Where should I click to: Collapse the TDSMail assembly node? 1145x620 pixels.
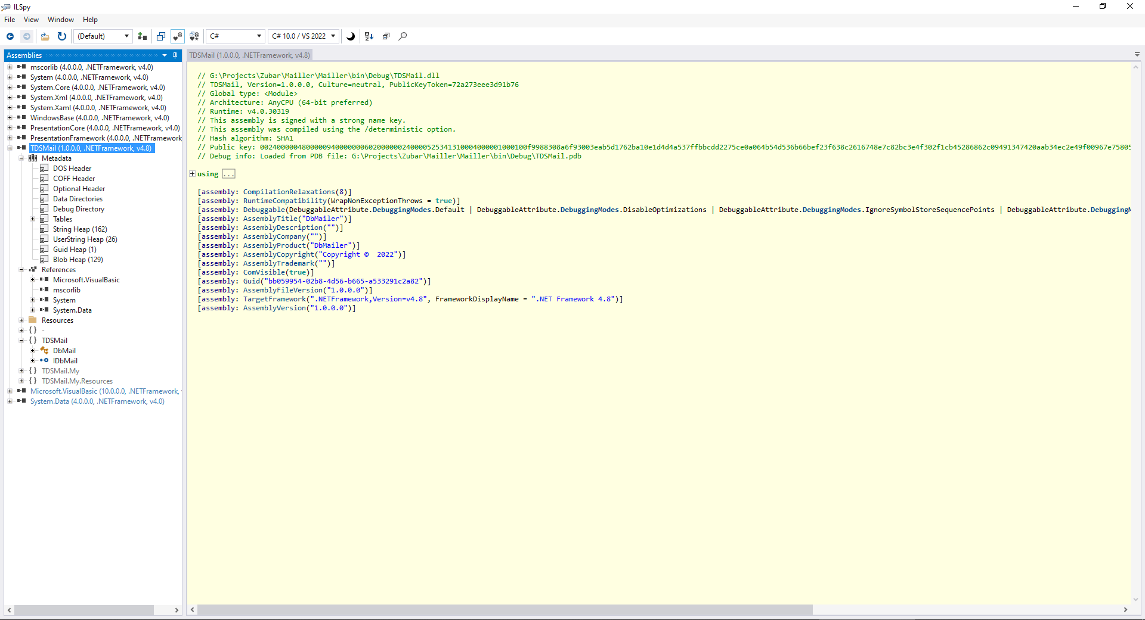[10, 148]
